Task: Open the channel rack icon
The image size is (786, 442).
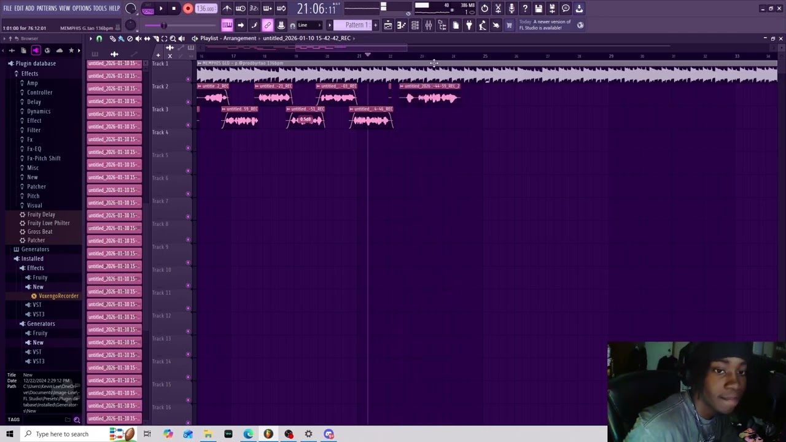Action: click(x=414, y=25)
